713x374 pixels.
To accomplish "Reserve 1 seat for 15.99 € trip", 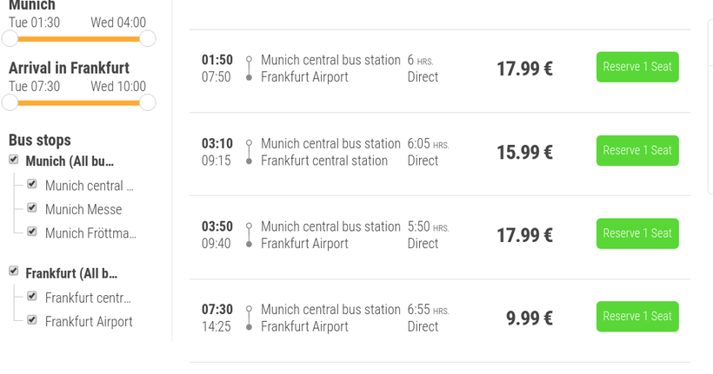I will [x=637, y=150].
